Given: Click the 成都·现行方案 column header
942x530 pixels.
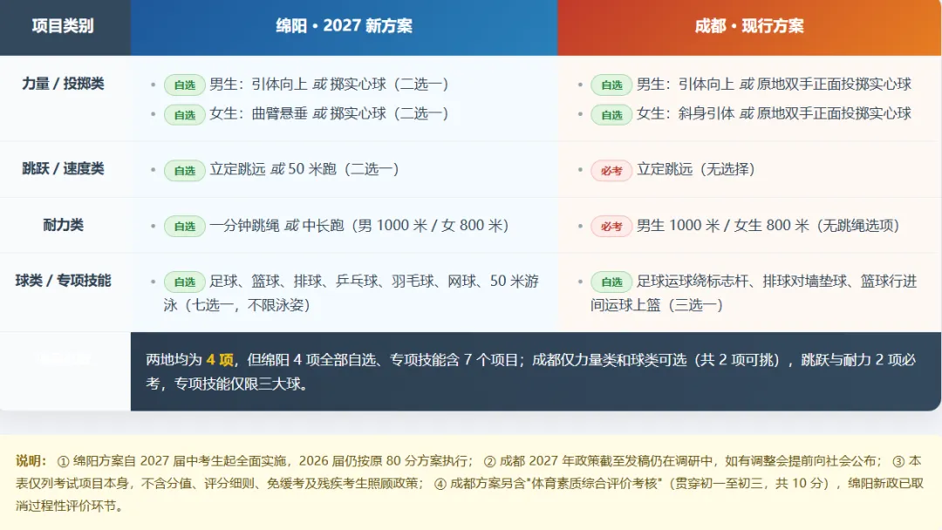Looking at the screenshot, I should click(x=749, y=26).
